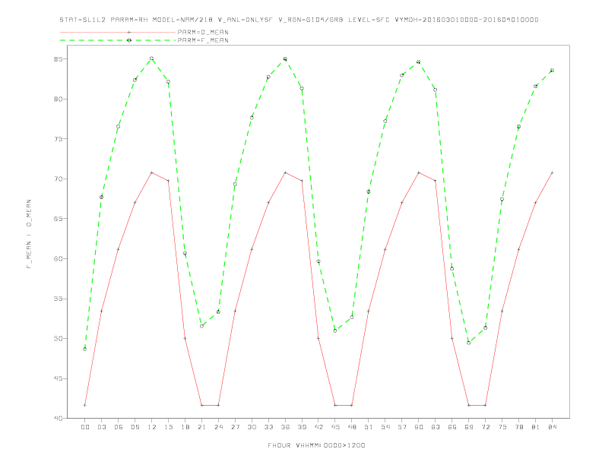
Task: Click y-axis tick label 80
Action: [58, 99]
